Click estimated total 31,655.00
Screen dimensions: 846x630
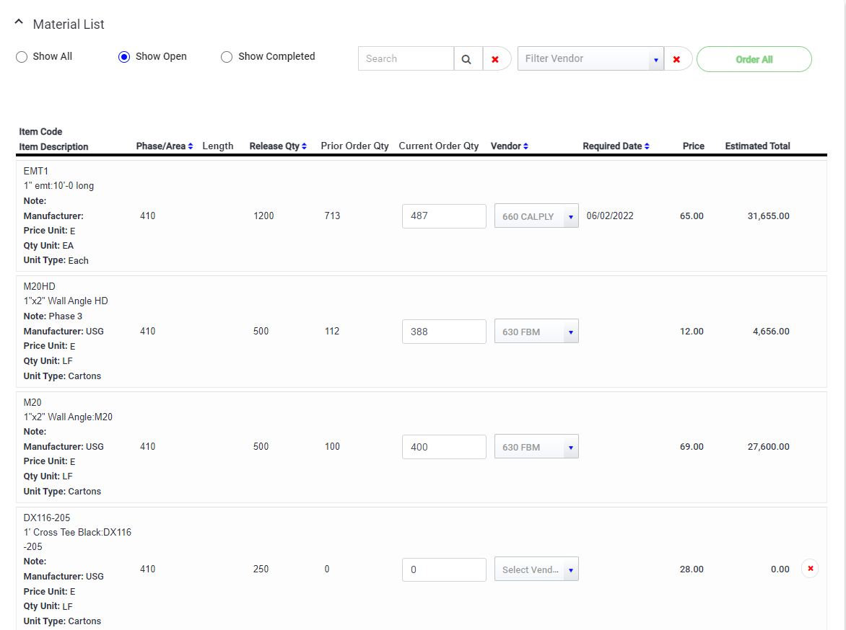coord(768,216)
